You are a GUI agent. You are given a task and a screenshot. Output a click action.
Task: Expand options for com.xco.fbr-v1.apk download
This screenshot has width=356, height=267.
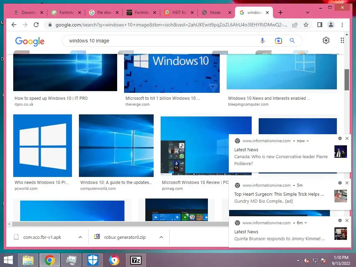(x=80, y=237)
